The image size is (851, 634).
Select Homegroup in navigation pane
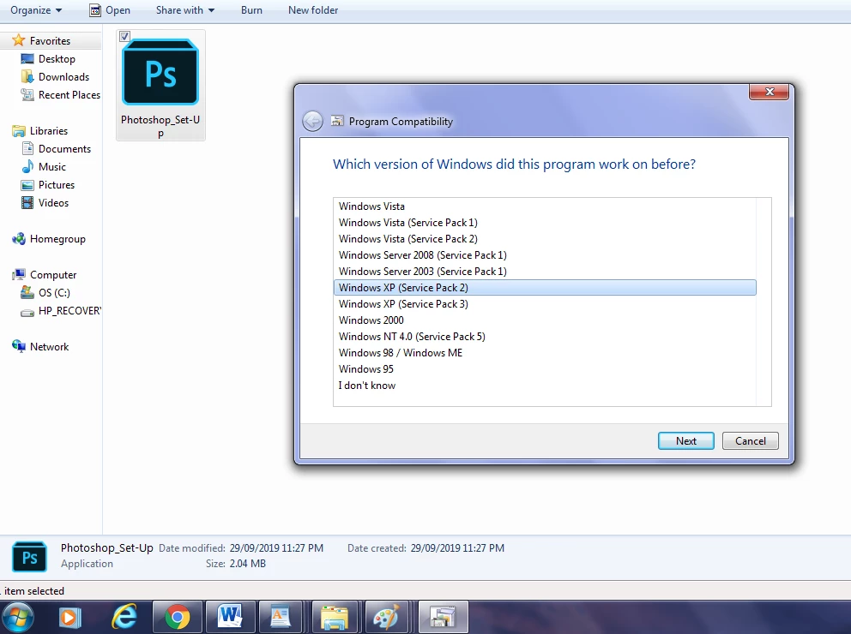tap(57, 238)
